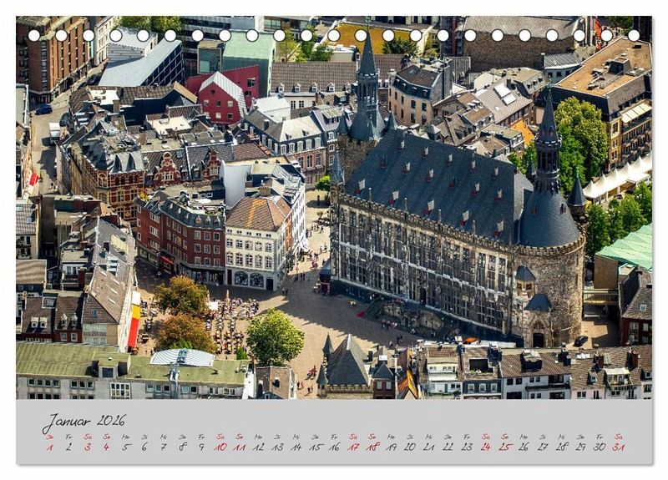
Task: Select date 29 in the calendar strip
Action: [x=580, y=447]
